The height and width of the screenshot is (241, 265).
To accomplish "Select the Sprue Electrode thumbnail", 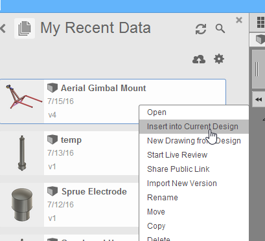I will [x=22, y=205].
